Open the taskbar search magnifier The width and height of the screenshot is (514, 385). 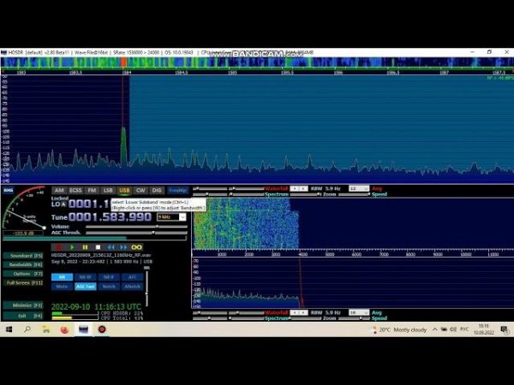pyautogui.click(x=27, y=329)
